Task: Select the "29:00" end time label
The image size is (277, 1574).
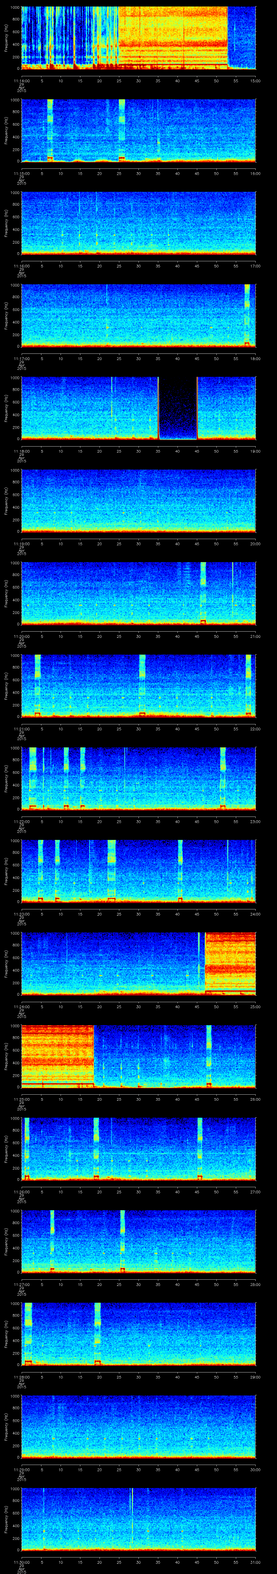Action: [x=255, y=1377]
